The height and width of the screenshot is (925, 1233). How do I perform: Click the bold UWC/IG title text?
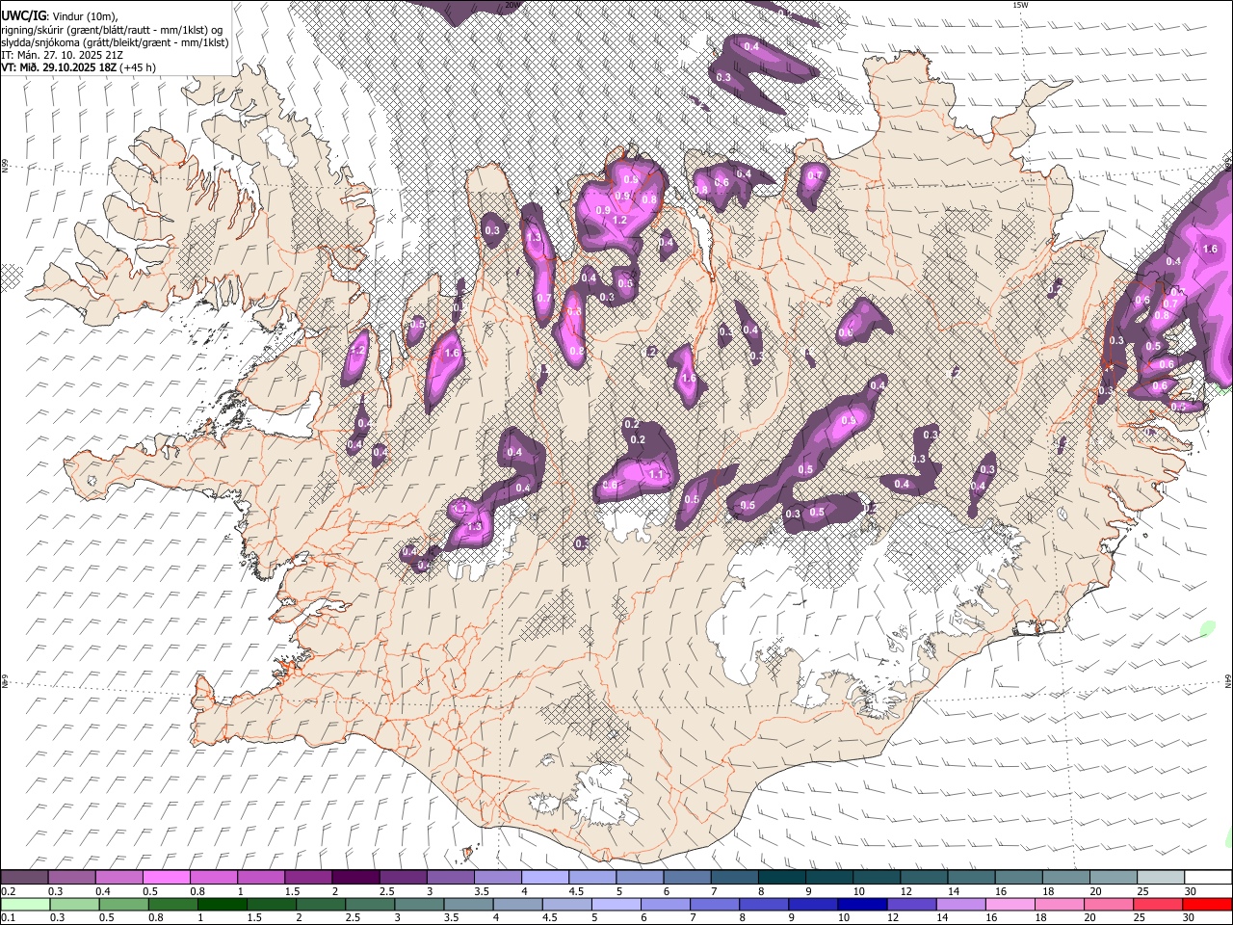pyautogui.click(x=23, y=16)
